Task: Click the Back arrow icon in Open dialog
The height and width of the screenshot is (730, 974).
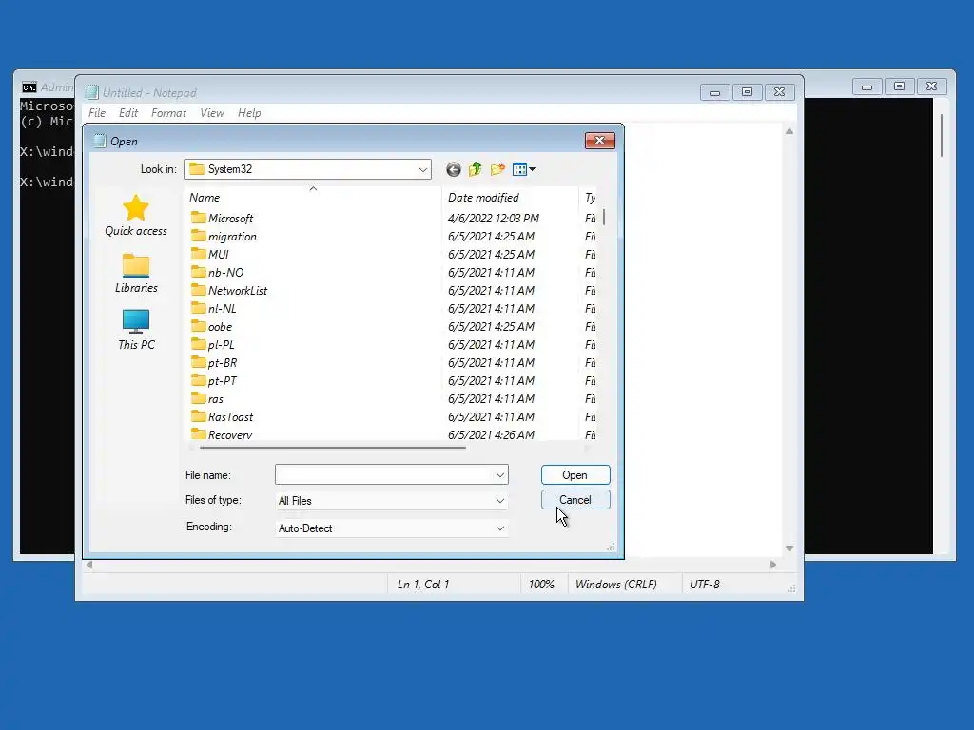Action: point(454,169)
